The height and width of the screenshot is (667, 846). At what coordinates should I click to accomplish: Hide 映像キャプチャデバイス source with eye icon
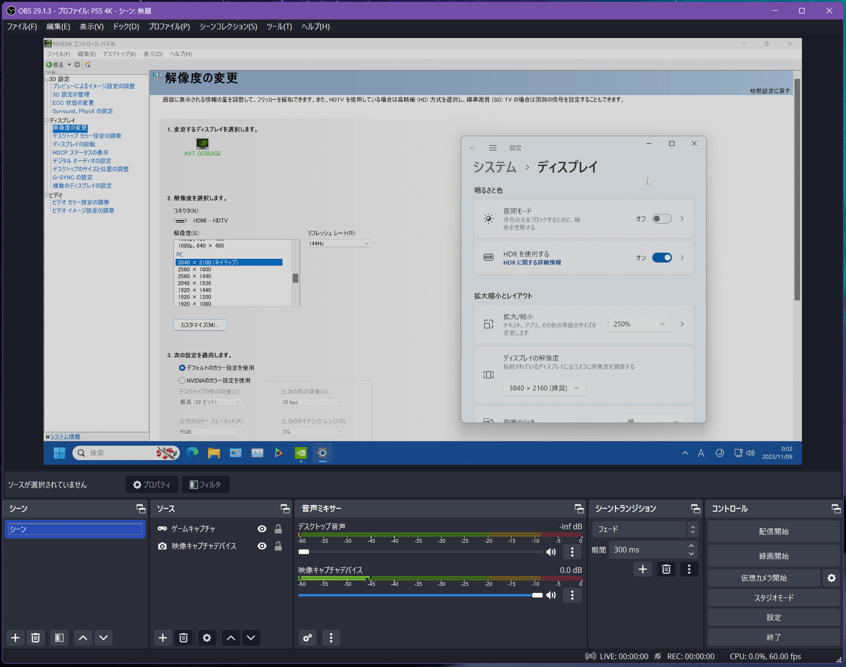(x=262, y=546)
